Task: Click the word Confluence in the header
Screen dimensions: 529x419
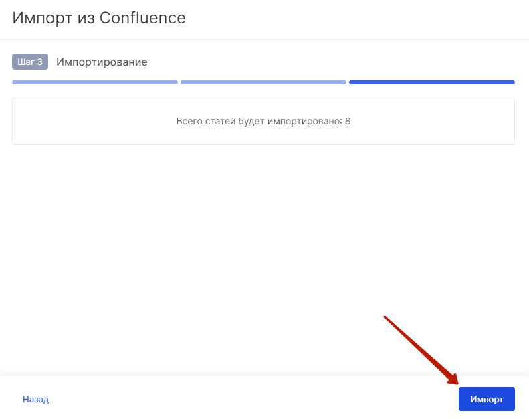Action: [x=142, y=18]
